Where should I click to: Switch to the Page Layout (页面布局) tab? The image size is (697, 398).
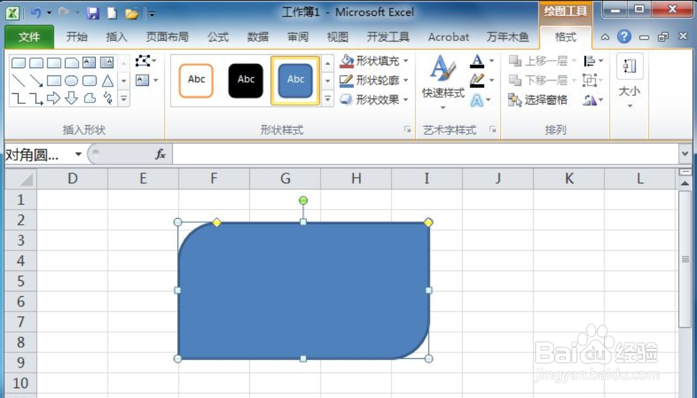167,37
